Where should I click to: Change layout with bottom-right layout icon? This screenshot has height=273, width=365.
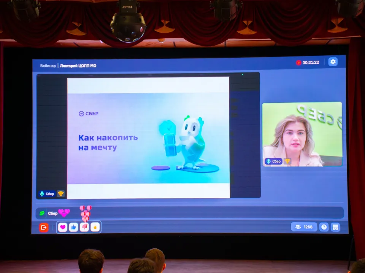(x=335, y=227)
